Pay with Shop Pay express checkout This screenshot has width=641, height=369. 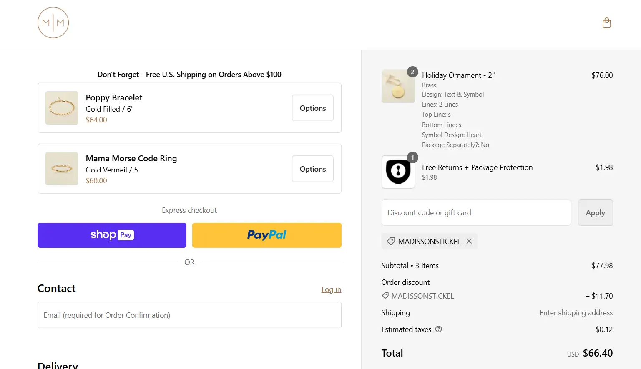[112, 235]
